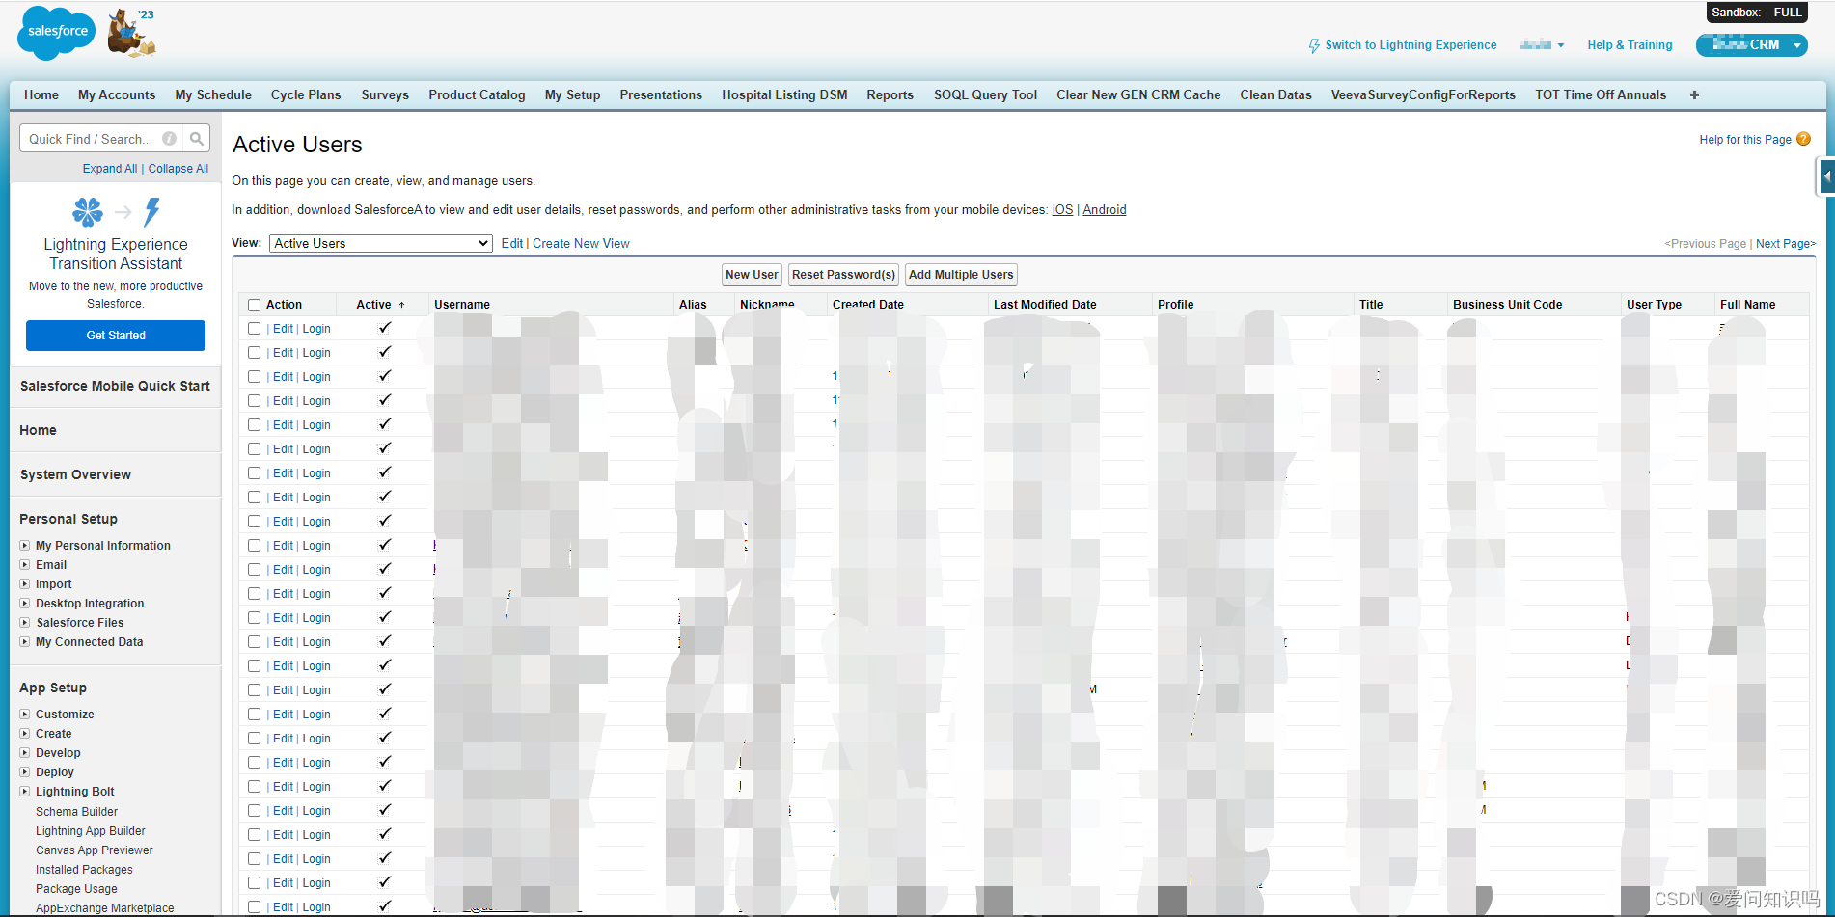This screenshot has width=1835, height=917.
Task: Go to the Reports tab
Action: tap(890, 94)
